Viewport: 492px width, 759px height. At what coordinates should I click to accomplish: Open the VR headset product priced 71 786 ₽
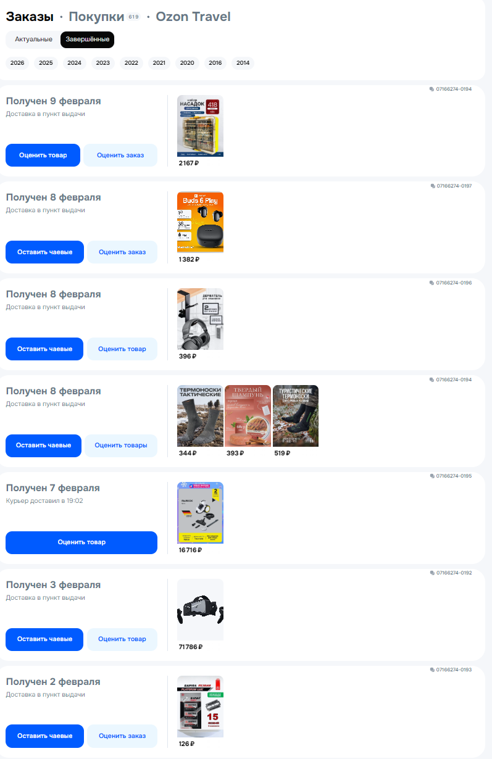pos(200,610)
